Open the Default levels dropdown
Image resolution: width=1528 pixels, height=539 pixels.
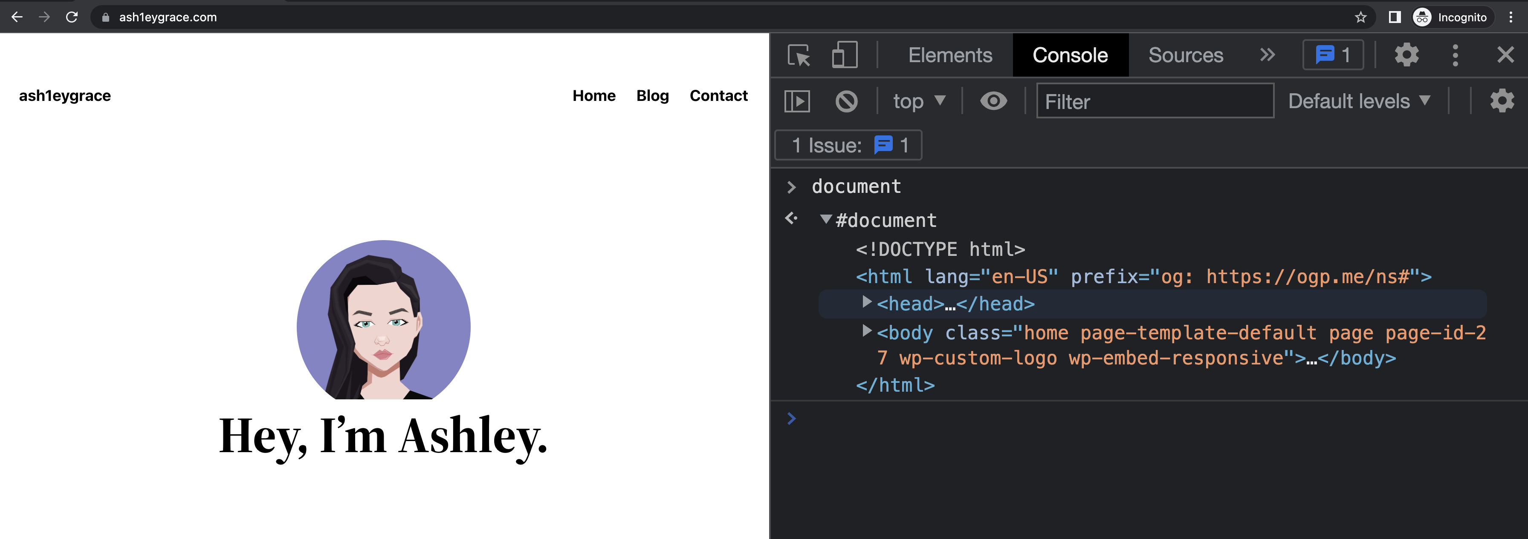pos(1358,101)
